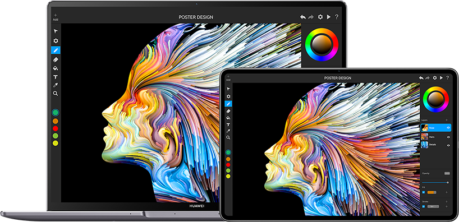Click the Play icon in tablet top bar
Screen dimensions: 459x222
click(x=441, y=78)
